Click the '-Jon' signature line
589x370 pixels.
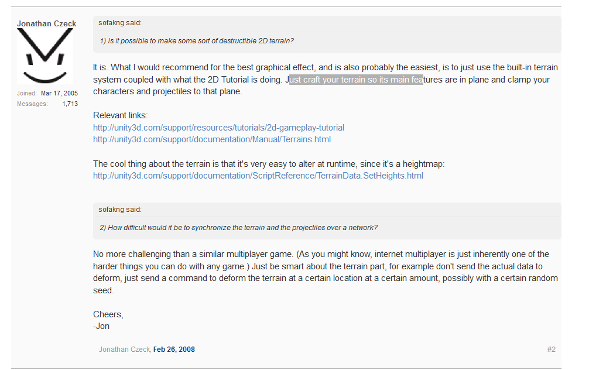tap(101, 326)
